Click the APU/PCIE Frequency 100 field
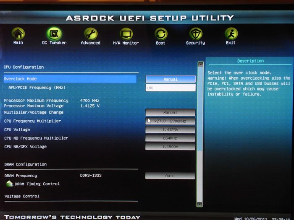Image resolution: width=294 pixels, height=220 pixels. point(171,88)
